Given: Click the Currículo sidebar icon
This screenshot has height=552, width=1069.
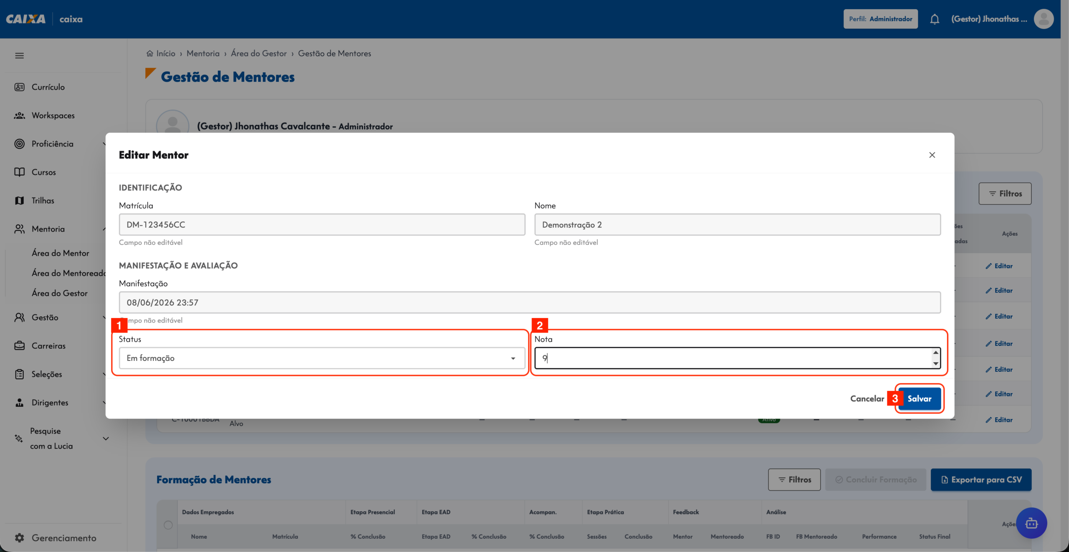Looking at the screenshot, I should (x=19, y=87).
